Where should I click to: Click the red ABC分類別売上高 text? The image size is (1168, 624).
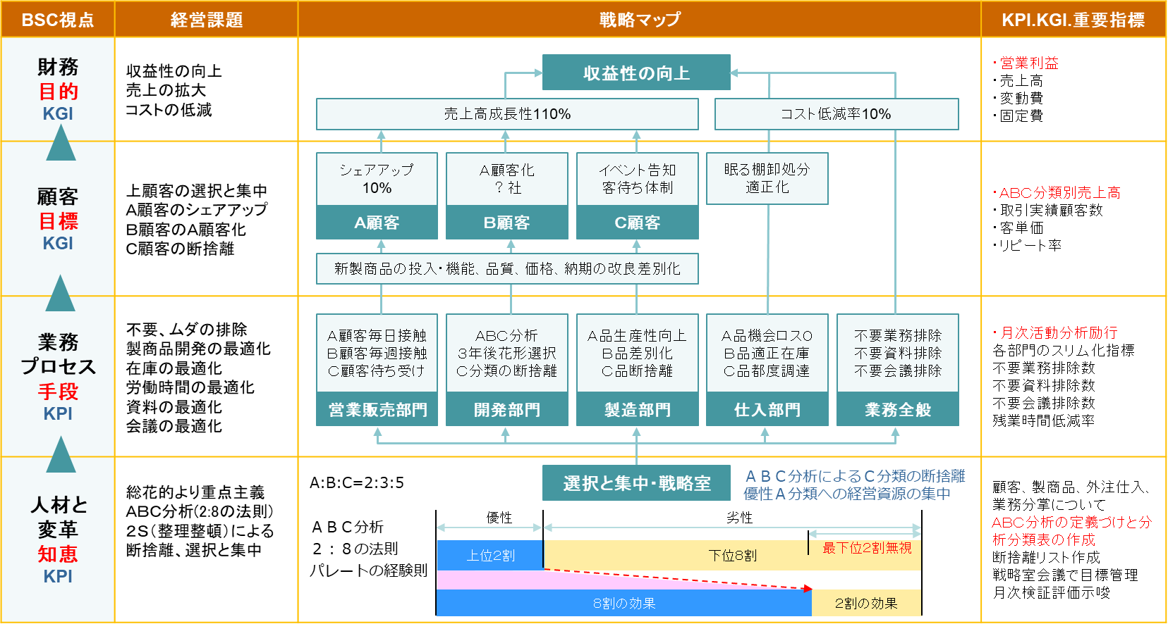pos(1059,192)
